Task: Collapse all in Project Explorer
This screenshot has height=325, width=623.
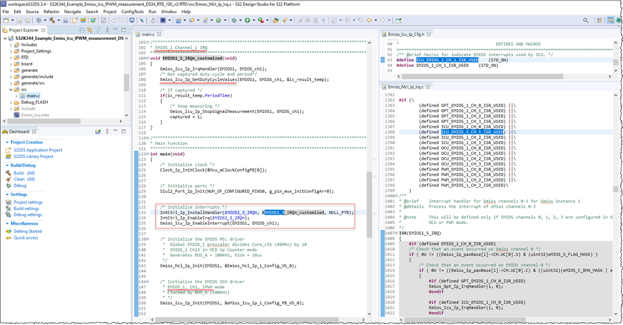Action: 83,30
